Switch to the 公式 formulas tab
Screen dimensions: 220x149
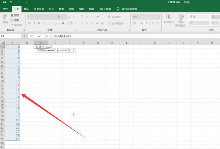point(51,9)
